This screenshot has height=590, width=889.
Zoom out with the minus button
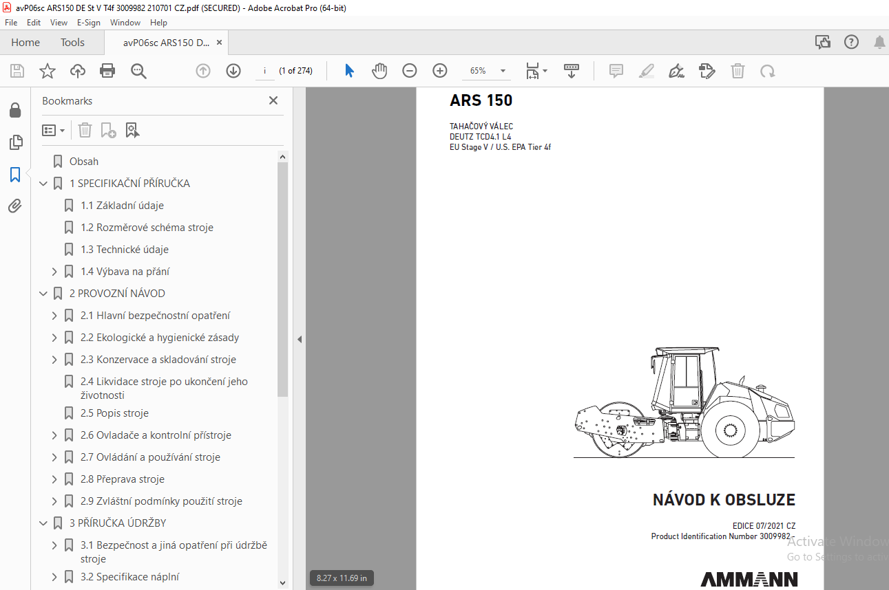(x=410, y=71)
